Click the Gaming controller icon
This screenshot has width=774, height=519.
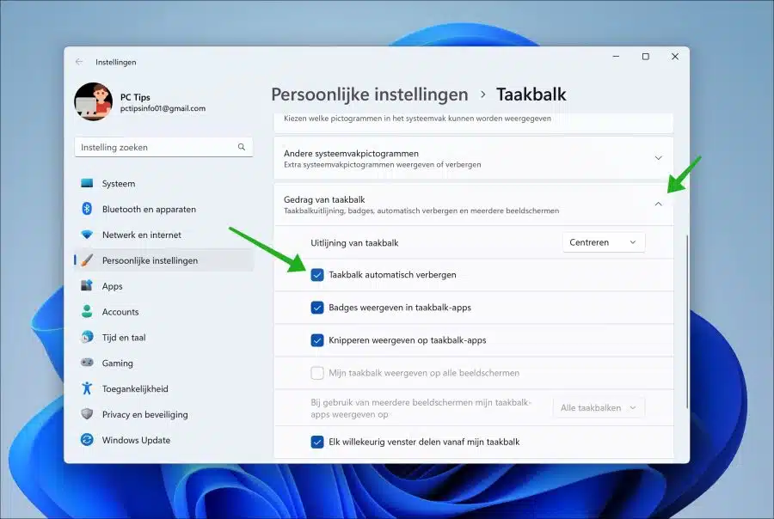tap(87, 363)
